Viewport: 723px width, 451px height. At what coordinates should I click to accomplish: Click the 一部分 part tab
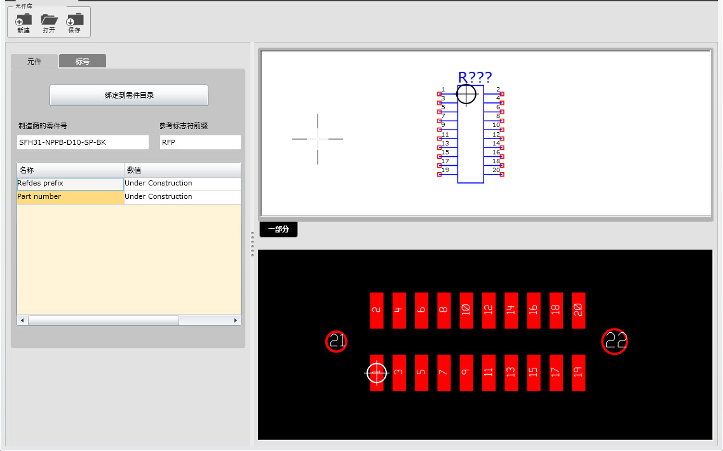click(278, 229)
